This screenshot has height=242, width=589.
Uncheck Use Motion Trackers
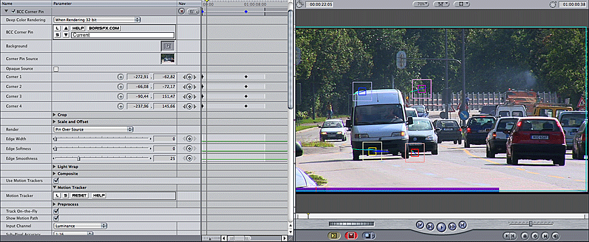(x=56, y=181)
